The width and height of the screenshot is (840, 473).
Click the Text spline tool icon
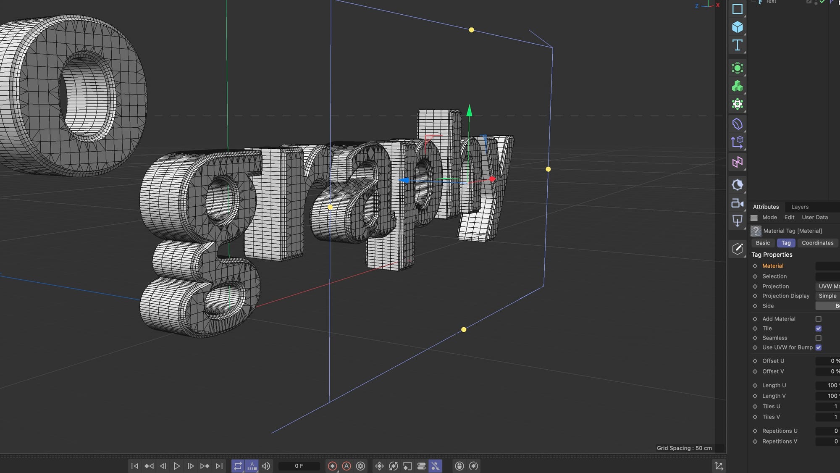[x=737, y=45]
